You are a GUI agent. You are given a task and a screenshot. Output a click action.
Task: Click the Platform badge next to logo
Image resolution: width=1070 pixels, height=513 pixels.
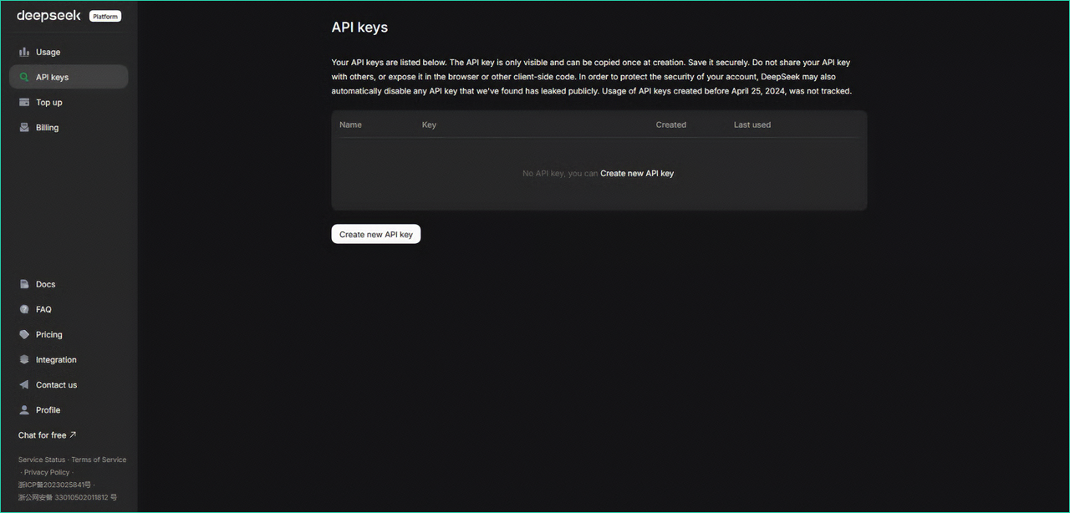tap(105, 16)
